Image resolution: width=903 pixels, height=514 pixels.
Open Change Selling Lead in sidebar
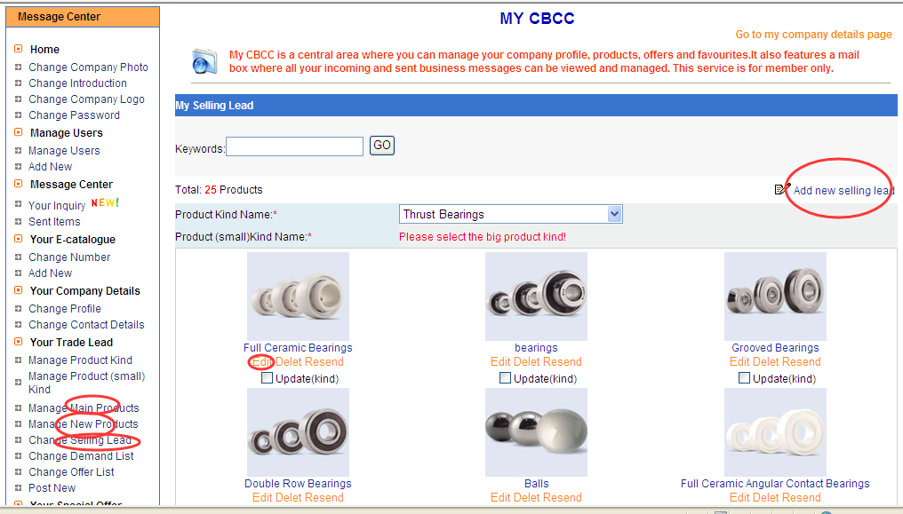click(x=79, y=440)
